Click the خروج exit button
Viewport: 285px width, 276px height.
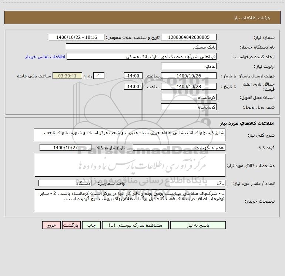(51, 225)
